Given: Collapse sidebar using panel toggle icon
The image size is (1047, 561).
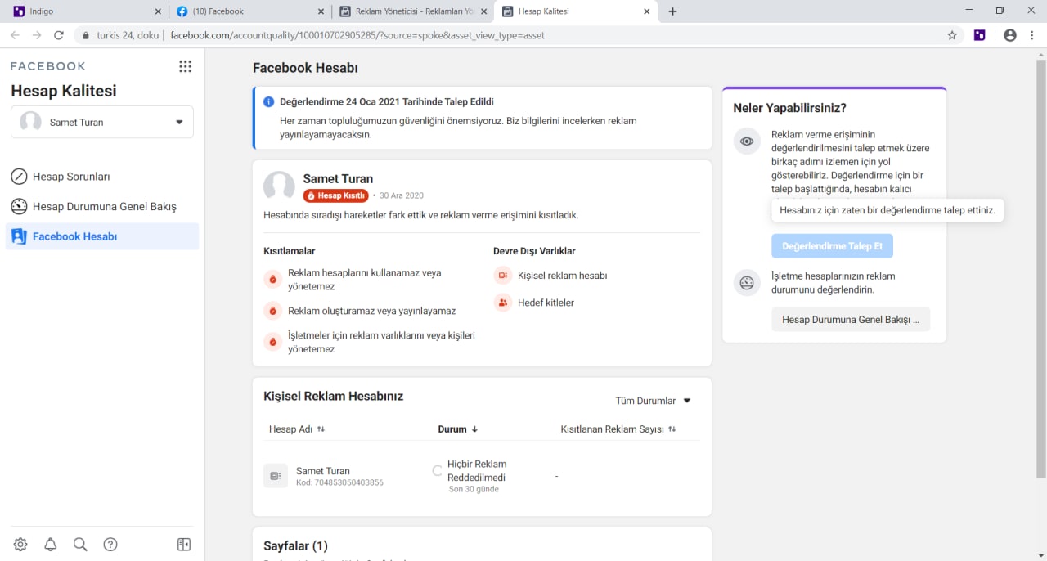Looking at the screenshot, I should point(184,545).
